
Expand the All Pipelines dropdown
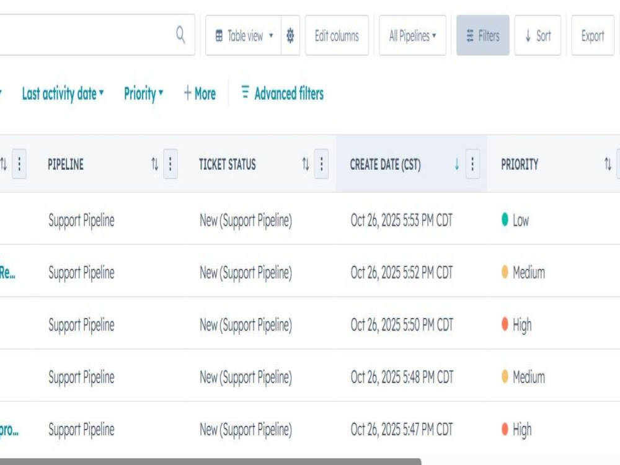point(412,35)
